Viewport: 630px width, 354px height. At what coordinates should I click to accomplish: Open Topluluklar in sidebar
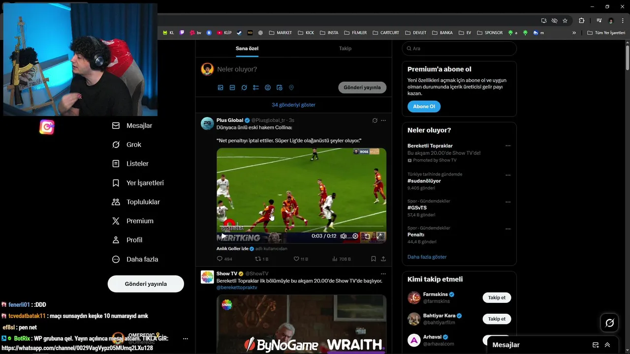[x=136, y=202]
